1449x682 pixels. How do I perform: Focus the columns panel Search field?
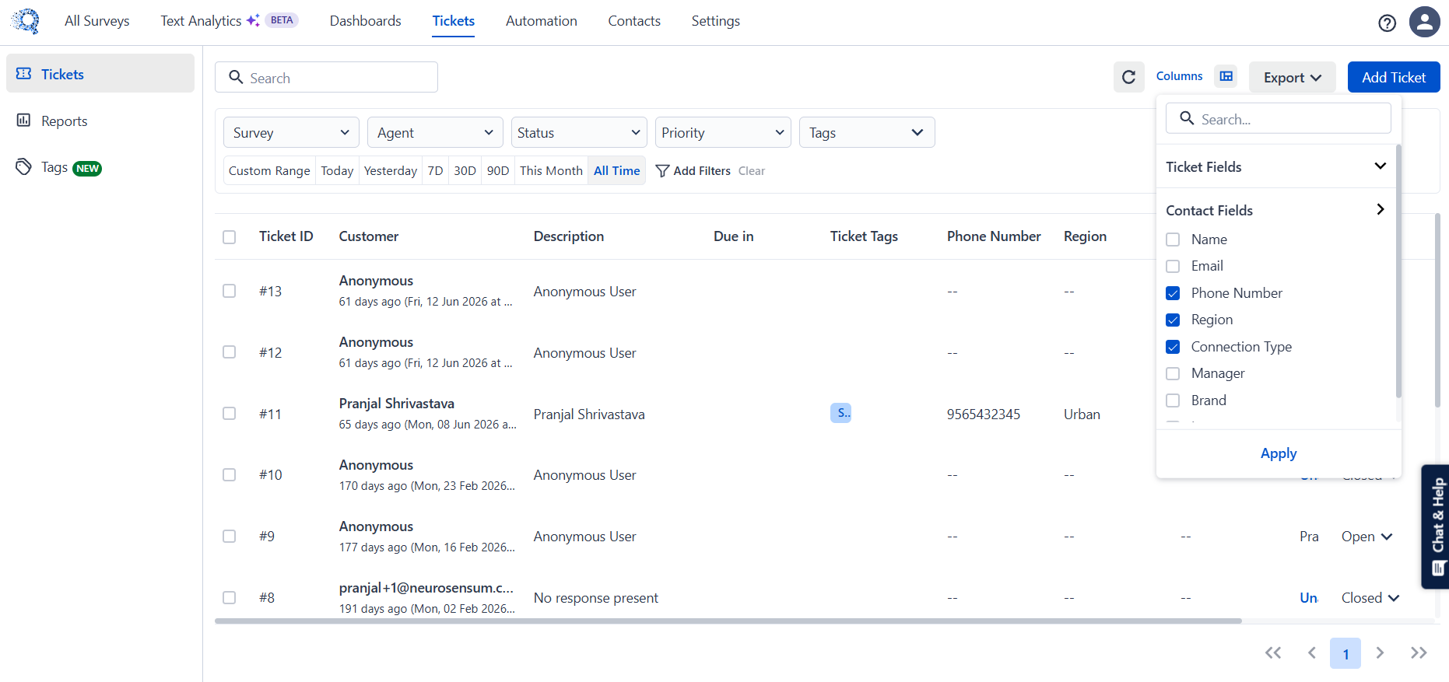click(x=1279, y=118)
